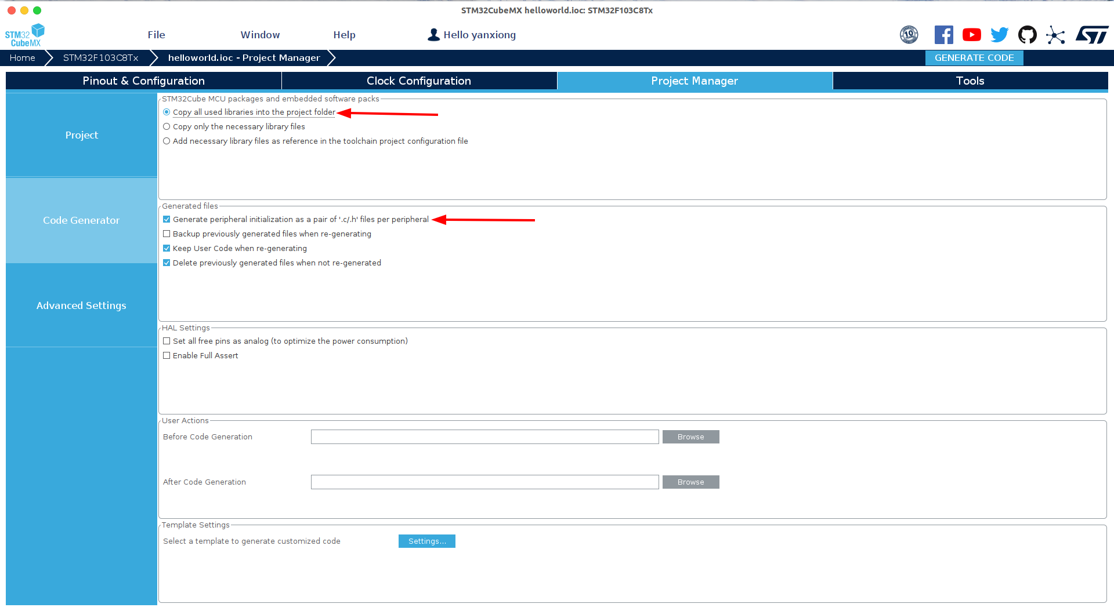Click Hello yanxiong account label
The image size is (1114, 611).
pos(479,35)
